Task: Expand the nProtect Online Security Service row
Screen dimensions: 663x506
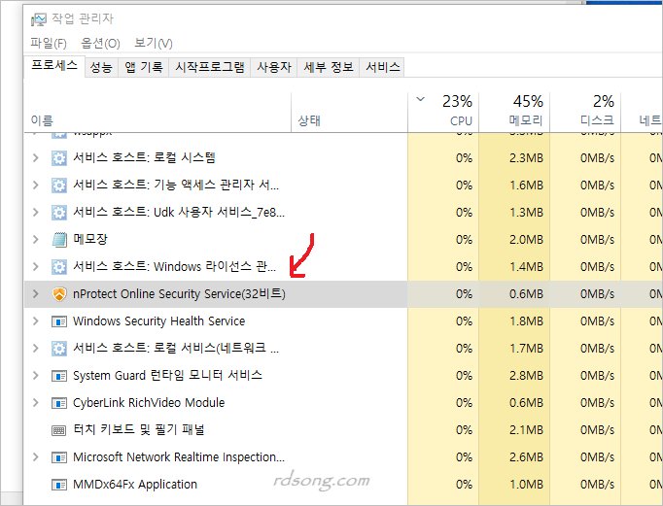Action: point(36,294)
